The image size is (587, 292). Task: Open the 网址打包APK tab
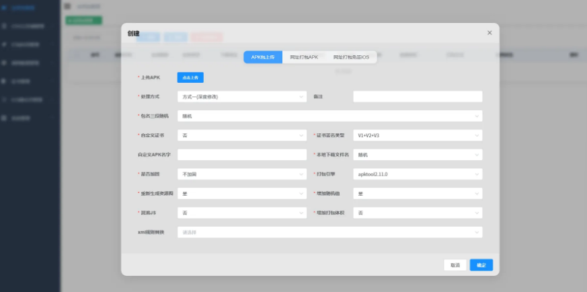304,57
